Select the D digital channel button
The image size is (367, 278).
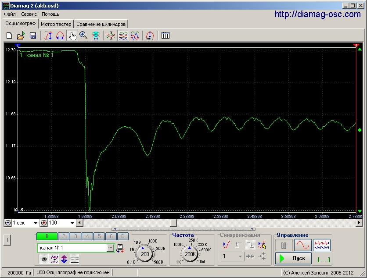122,236
